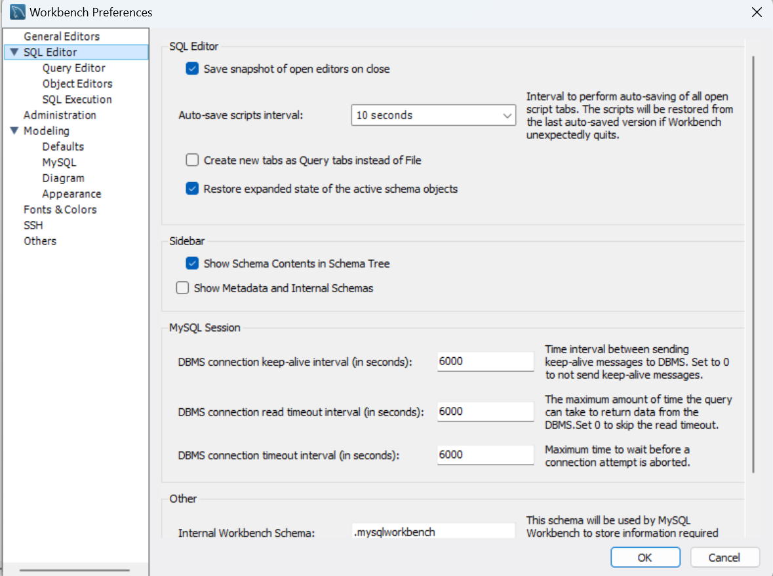The height and width of the screenshot is (576, 773).
Task: Enable Show Metadata and Internal Schemas
Action: pyautogui.click(x=182, y=288)
